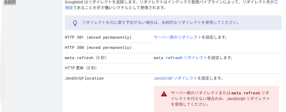This screenshot has width=286, height=112.
Task: Click the lightbulb tip icon
Action: point(75,23)
